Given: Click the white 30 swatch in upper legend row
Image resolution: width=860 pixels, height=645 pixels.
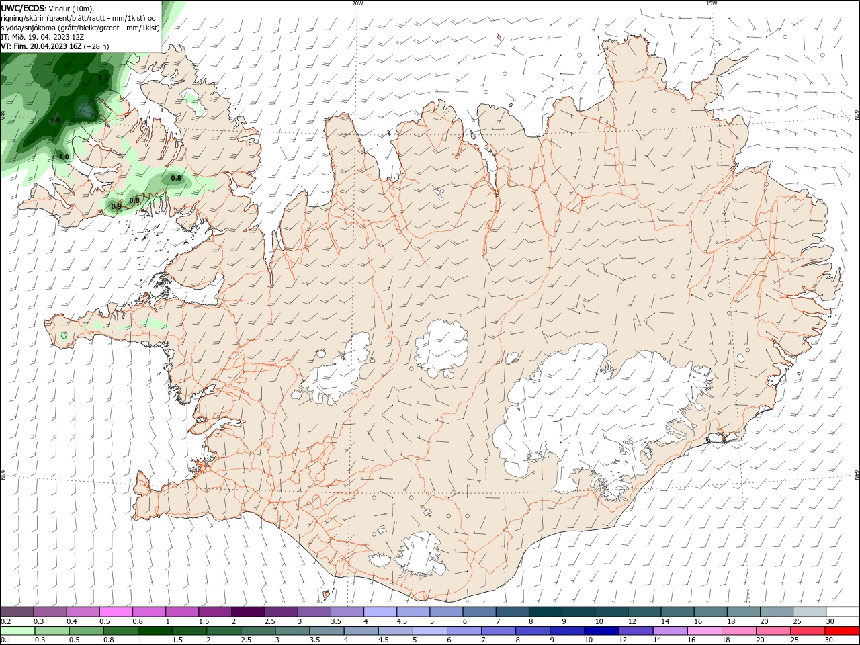Looking at the screenshot, I should tap(842, 612).
